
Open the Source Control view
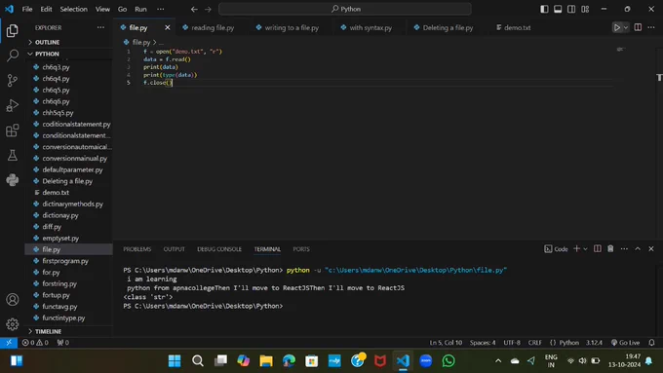[x=13, y=80]
